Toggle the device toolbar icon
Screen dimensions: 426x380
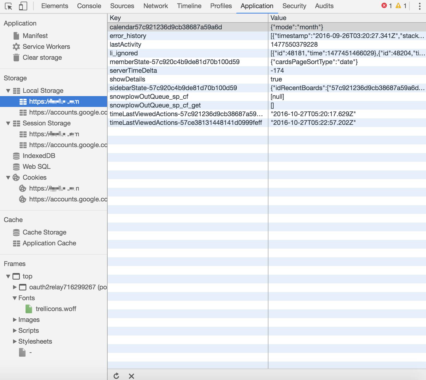(23, 6)
